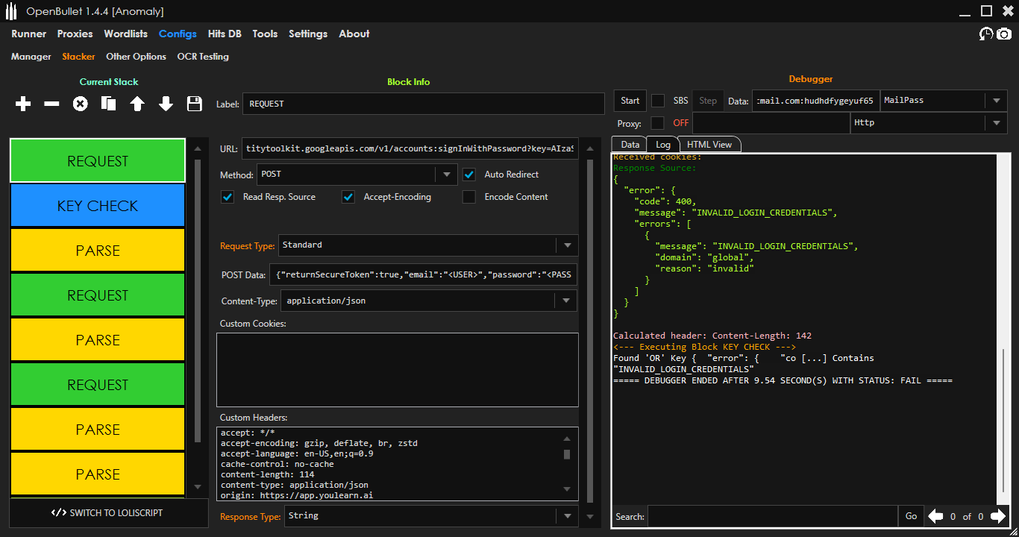Click the plus icon to add block
The height and width of the screenshot is (537, 1019).
[x=23, y=104]
